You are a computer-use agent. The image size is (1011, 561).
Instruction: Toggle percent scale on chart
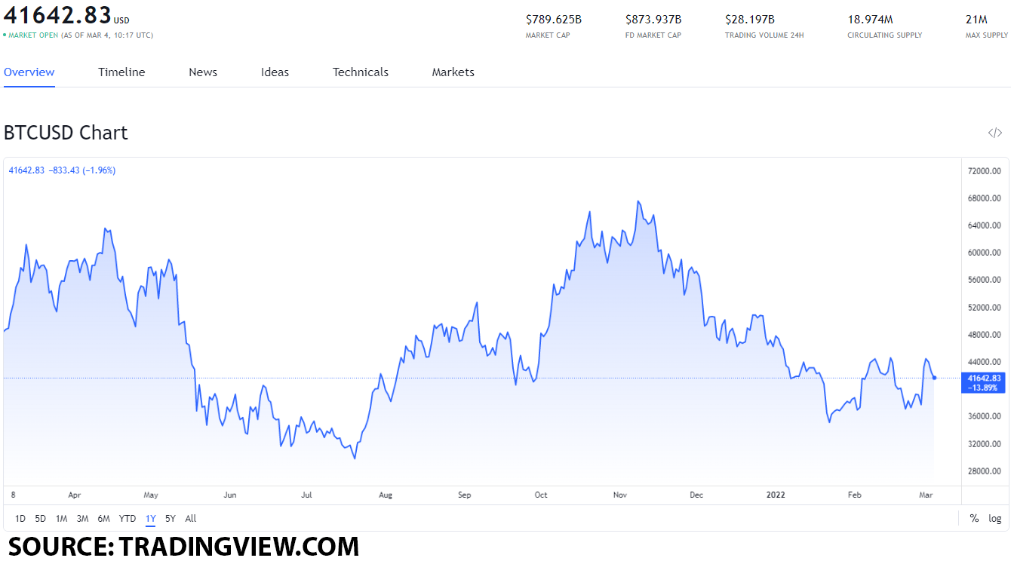(974, 519)
